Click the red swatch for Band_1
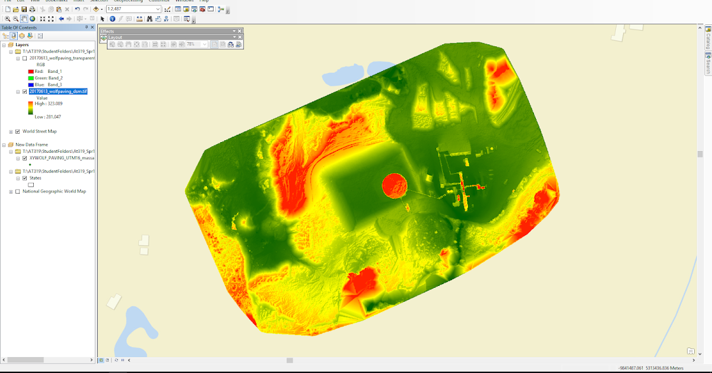This screenshot has width=712, height=373. 31,73
